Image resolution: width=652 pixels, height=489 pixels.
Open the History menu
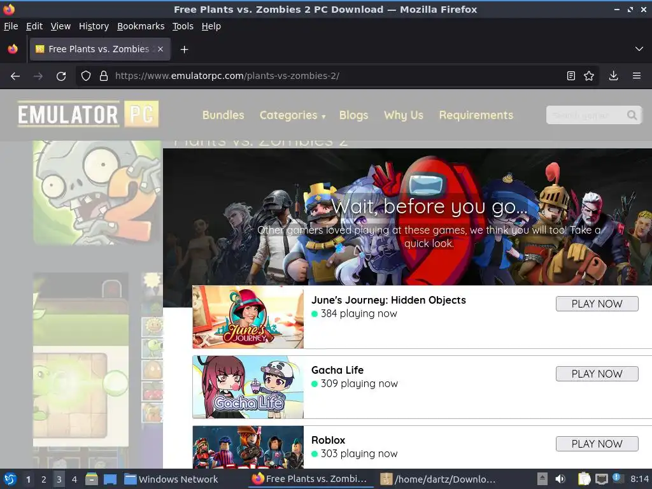point(94,26)
